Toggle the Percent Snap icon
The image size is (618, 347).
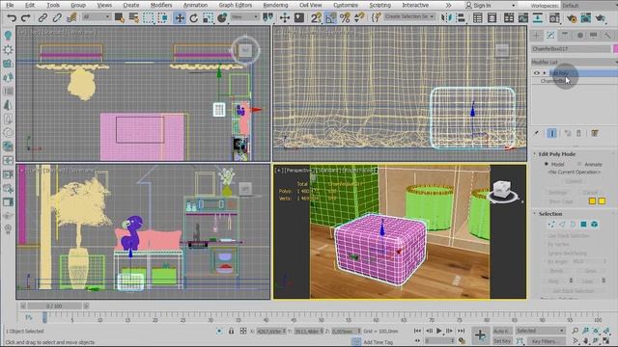[345, 17]
